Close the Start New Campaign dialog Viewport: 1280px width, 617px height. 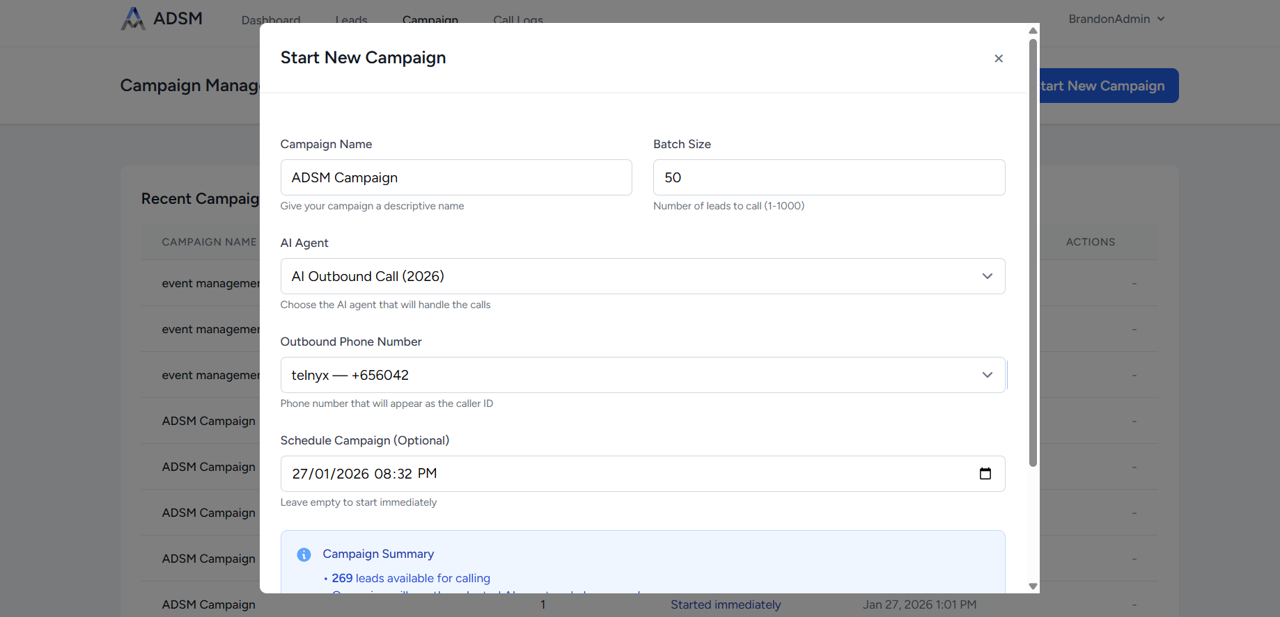(999, 58)
